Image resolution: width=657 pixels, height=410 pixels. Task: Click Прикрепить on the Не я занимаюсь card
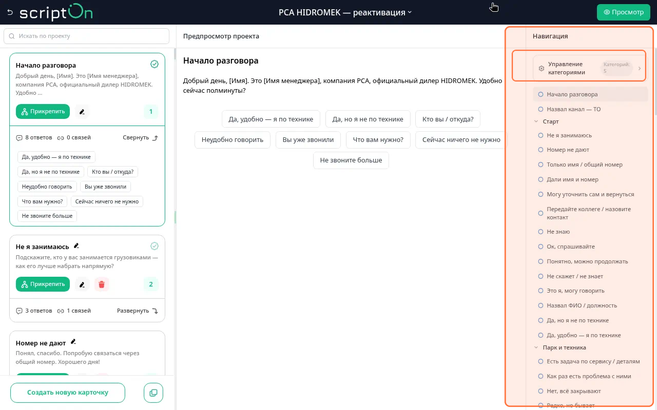43,284
